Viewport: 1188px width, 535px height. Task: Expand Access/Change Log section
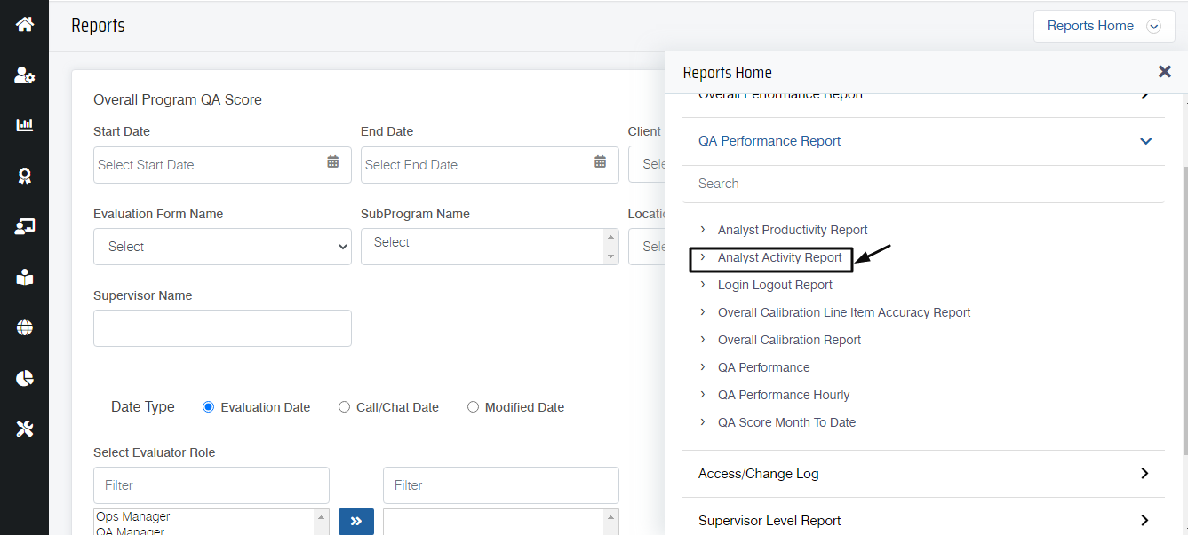click(923, 474)
